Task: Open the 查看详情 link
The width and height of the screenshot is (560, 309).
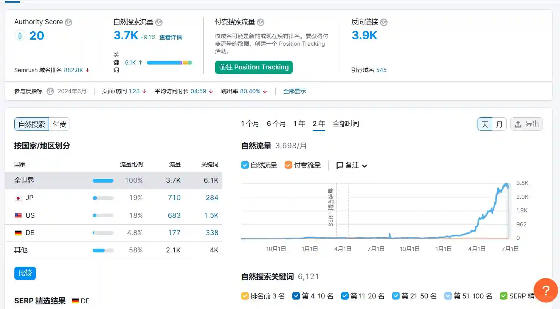Action: (x=171, y=37)
